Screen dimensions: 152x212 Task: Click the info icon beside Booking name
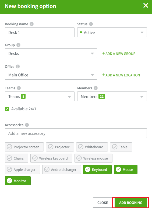32,24
